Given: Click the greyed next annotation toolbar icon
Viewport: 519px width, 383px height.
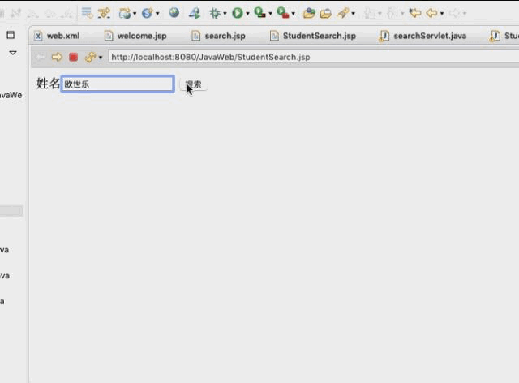Looking at the screenshot, I should (x=370, y=13).
